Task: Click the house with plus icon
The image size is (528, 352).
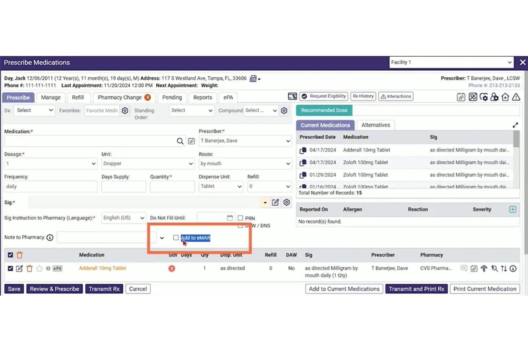Action: [x=505, y=97]
